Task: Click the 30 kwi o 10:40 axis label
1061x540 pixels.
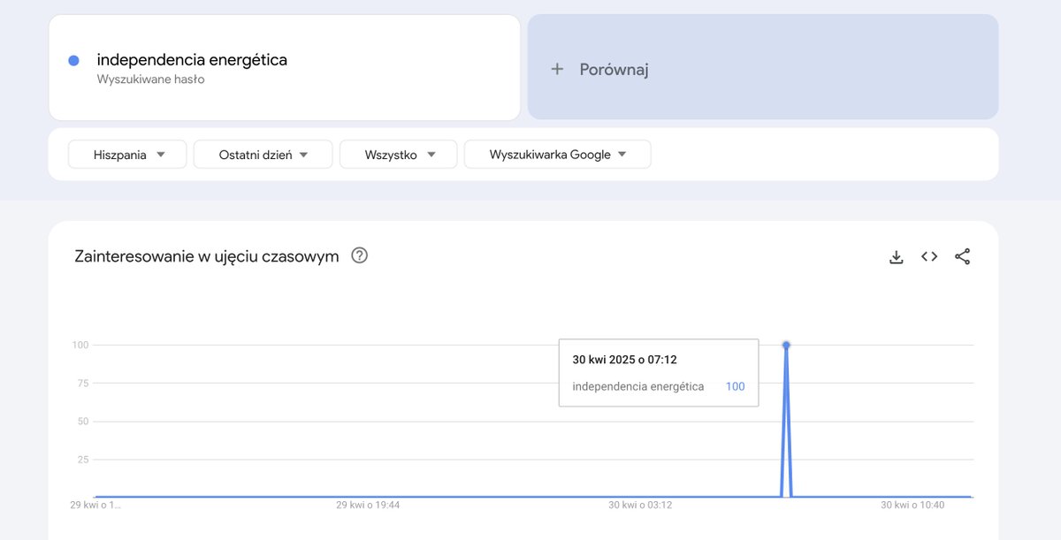Action: tap(912, 506)
